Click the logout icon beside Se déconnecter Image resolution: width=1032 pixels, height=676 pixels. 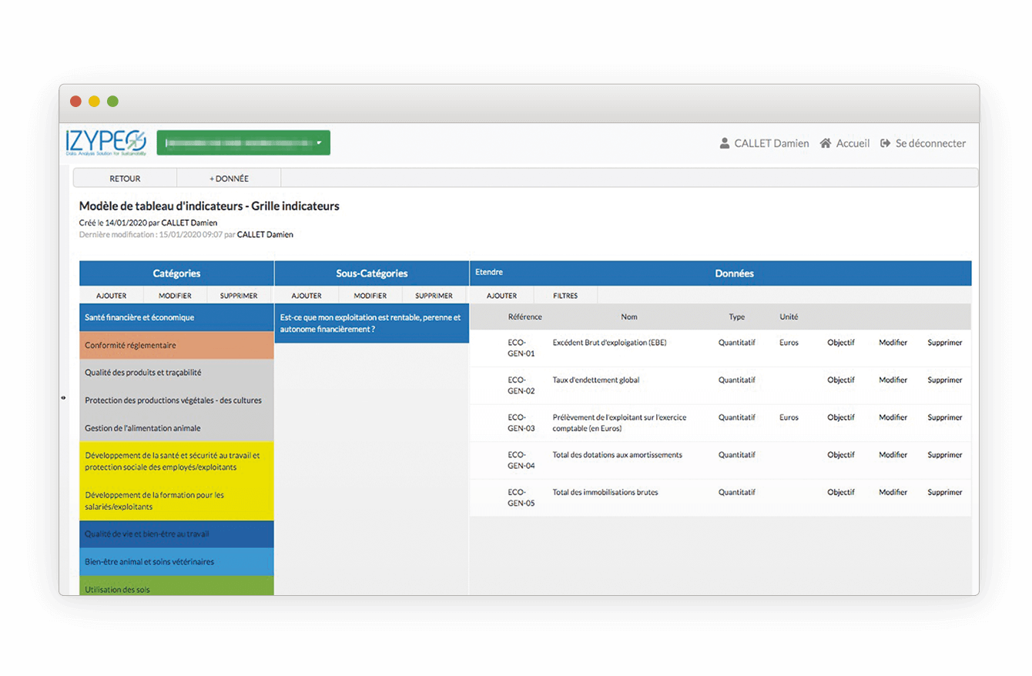click(x=886, y=143)
